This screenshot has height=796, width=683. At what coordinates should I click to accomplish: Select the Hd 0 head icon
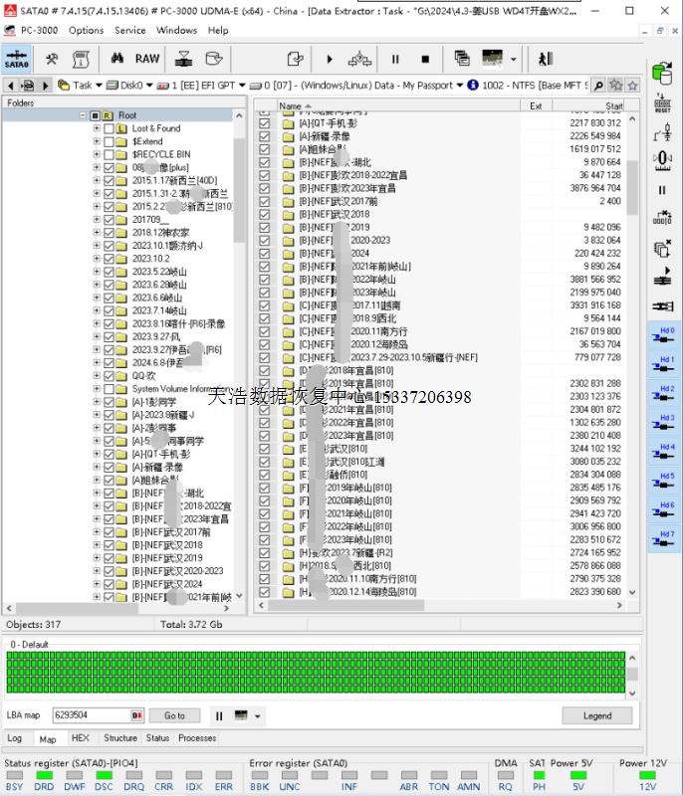coord(664,336)
